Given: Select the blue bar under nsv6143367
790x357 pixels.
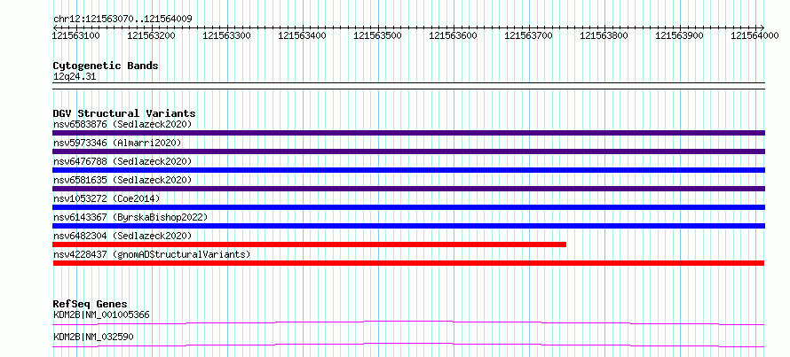Looking at the screenshot, I should point(408,226).
